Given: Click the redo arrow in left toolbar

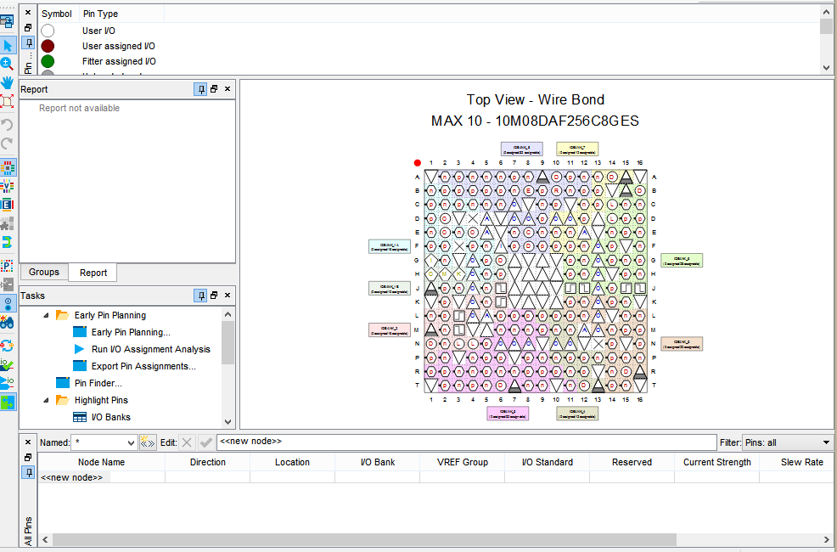Looking at the screenshot, I should (x=8, y=143).
